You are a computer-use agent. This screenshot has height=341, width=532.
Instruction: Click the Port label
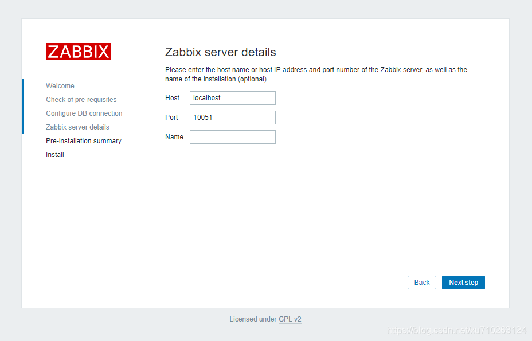click(x=171, y=117)
